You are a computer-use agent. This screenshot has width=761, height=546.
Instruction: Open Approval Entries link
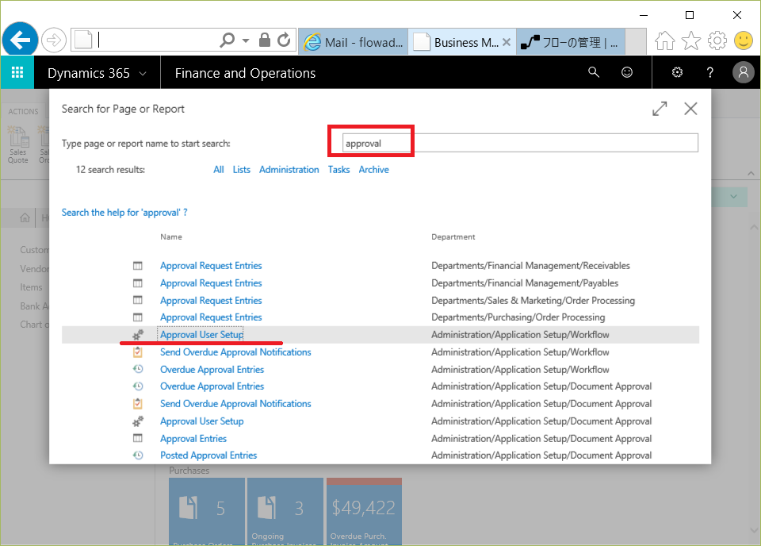pos(193,439)
